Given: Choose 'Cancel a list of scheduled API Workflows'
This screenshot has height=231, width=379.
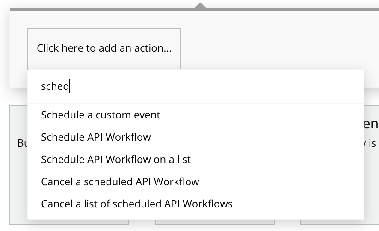Looking at the screenshot, I should click(137, 204).
